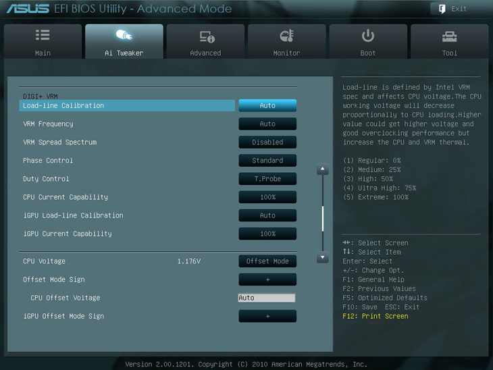Click the Monitor thermometer icon
Image resolution: width=493 pixels, height=370 pixels.
pyautogui.click(x=286, y=36)
